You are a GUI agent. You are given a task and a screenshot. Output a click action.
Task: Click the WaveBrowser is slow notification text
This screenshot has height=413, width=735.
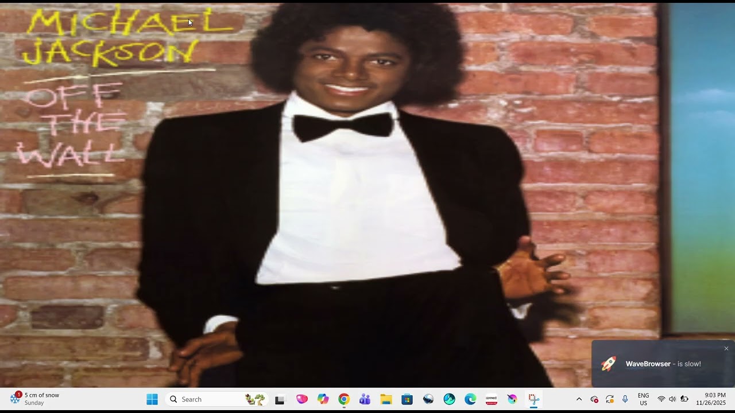coord(663,364)
